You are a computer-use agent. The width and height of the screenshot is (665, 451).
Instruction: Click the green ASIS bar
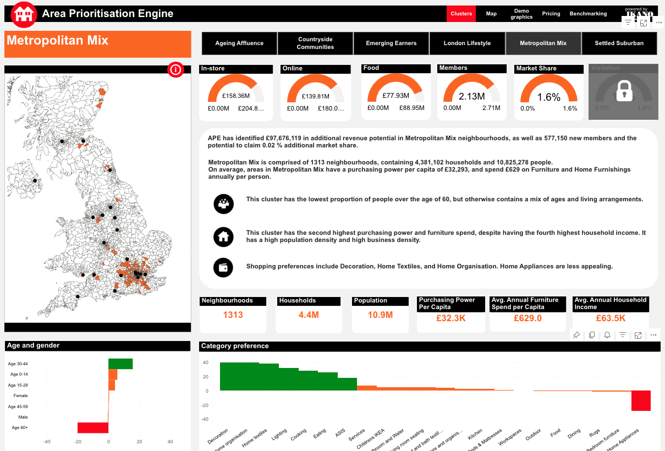pos(347,384)
